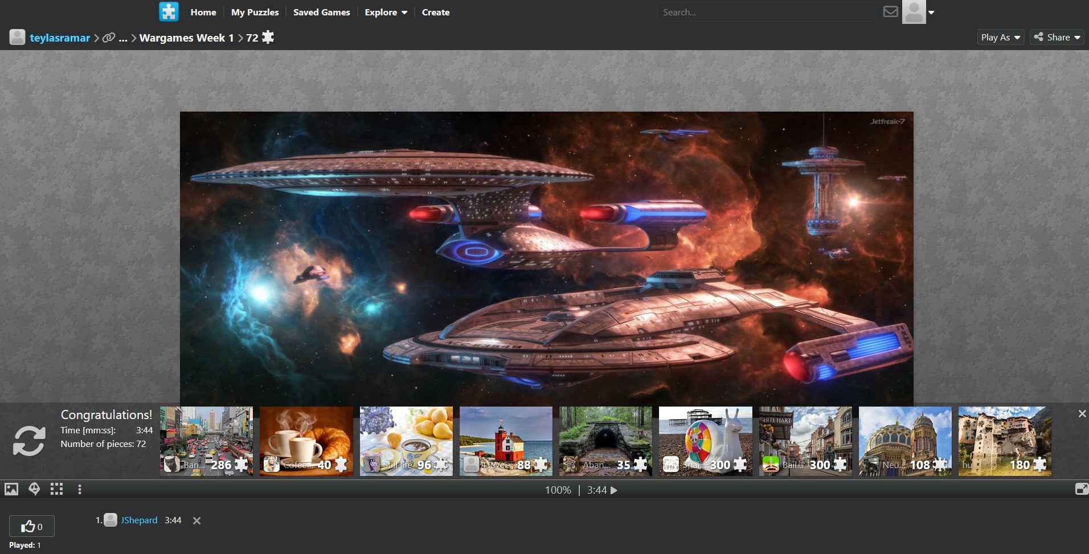Open Saved Games page

click(321, 13)
